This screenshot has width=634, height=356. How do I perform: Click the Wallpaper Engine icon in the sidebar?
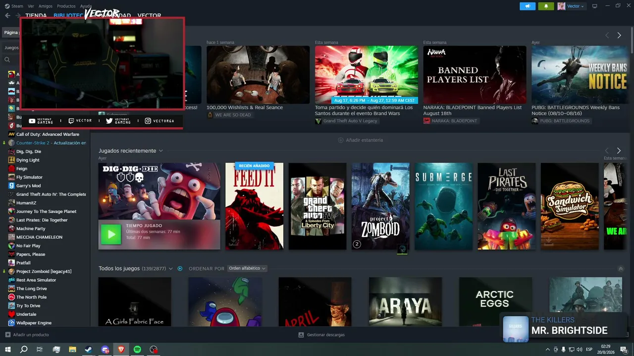11,323
